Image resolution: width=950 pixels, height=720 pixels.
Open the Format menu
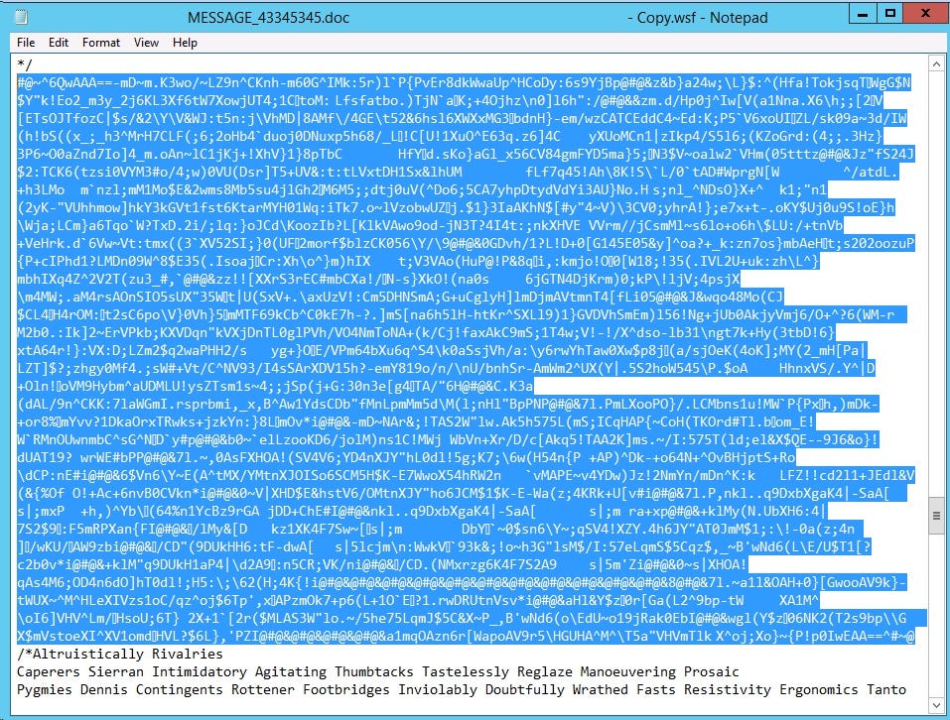(x=100, y=42)
